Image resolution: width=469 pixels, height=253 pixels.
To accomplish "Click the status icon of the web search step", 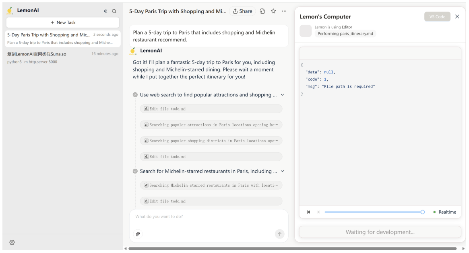I will point(135,95).
